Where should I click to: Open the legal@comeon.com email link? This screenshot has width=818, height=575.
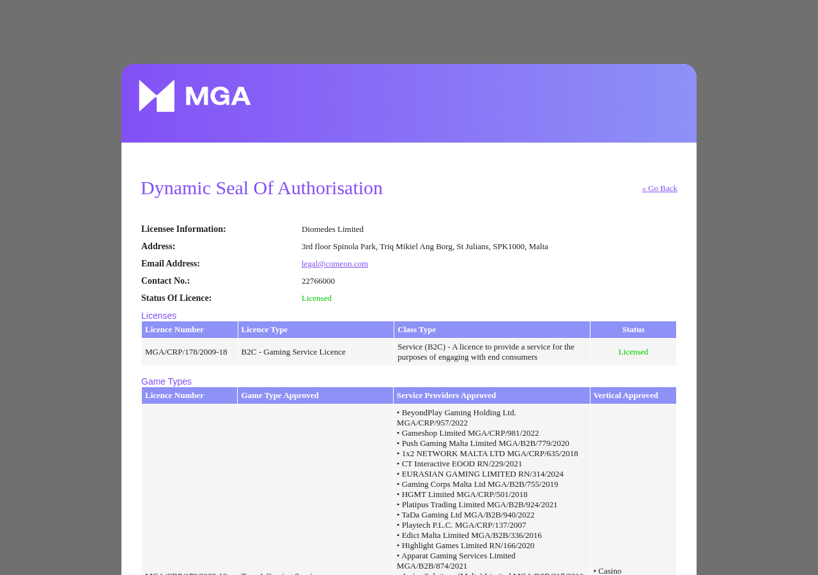pos(335,264)
